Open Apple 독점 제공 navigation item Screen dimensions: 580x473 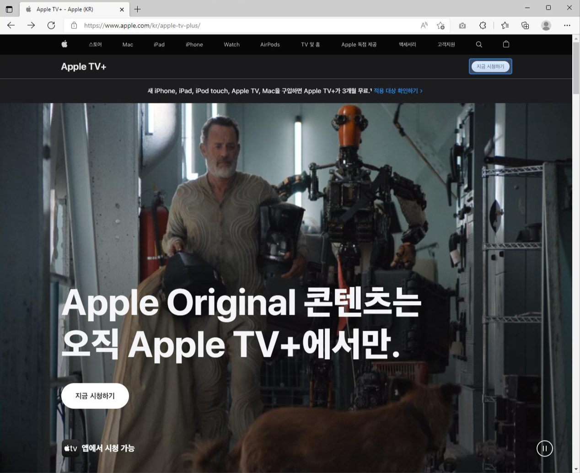click(359, 44)
